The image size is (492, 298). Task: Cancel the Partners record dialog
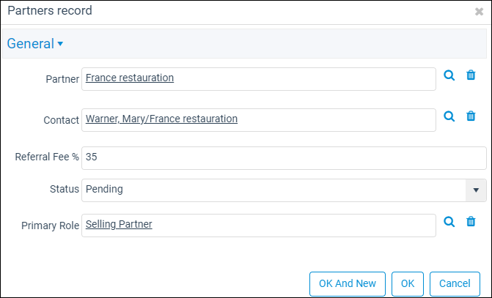pos(455,283)
